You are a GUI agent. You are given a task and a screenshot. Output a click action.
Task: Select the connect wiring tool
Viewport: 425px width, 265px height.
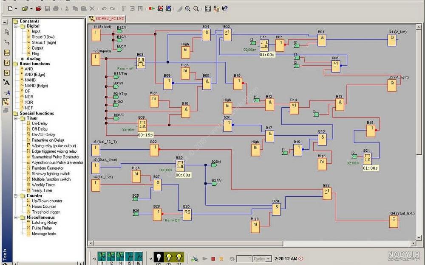click(x=7, y=42)
